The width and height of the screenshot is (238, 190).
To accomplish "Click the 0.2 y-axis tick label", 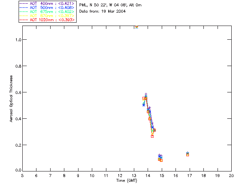I will coord(18,145).
